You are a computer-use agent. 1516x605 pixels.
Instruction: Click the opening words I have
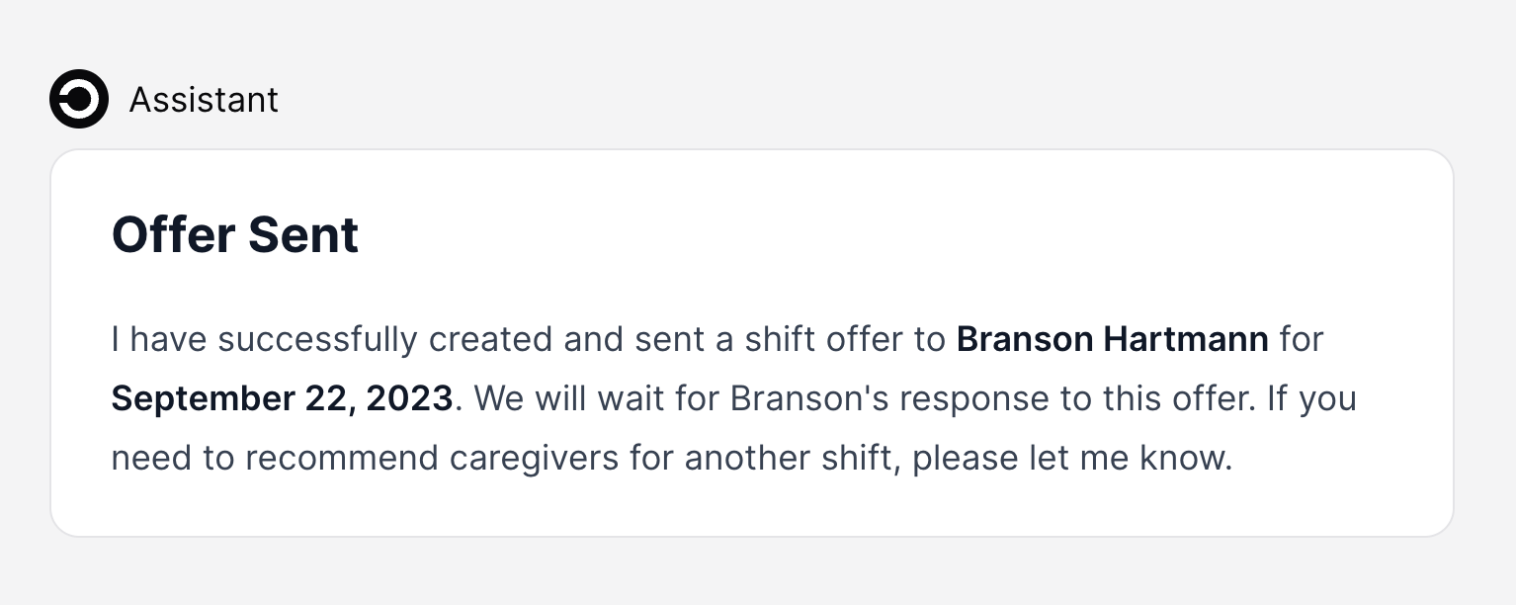[x=159, y=339]
